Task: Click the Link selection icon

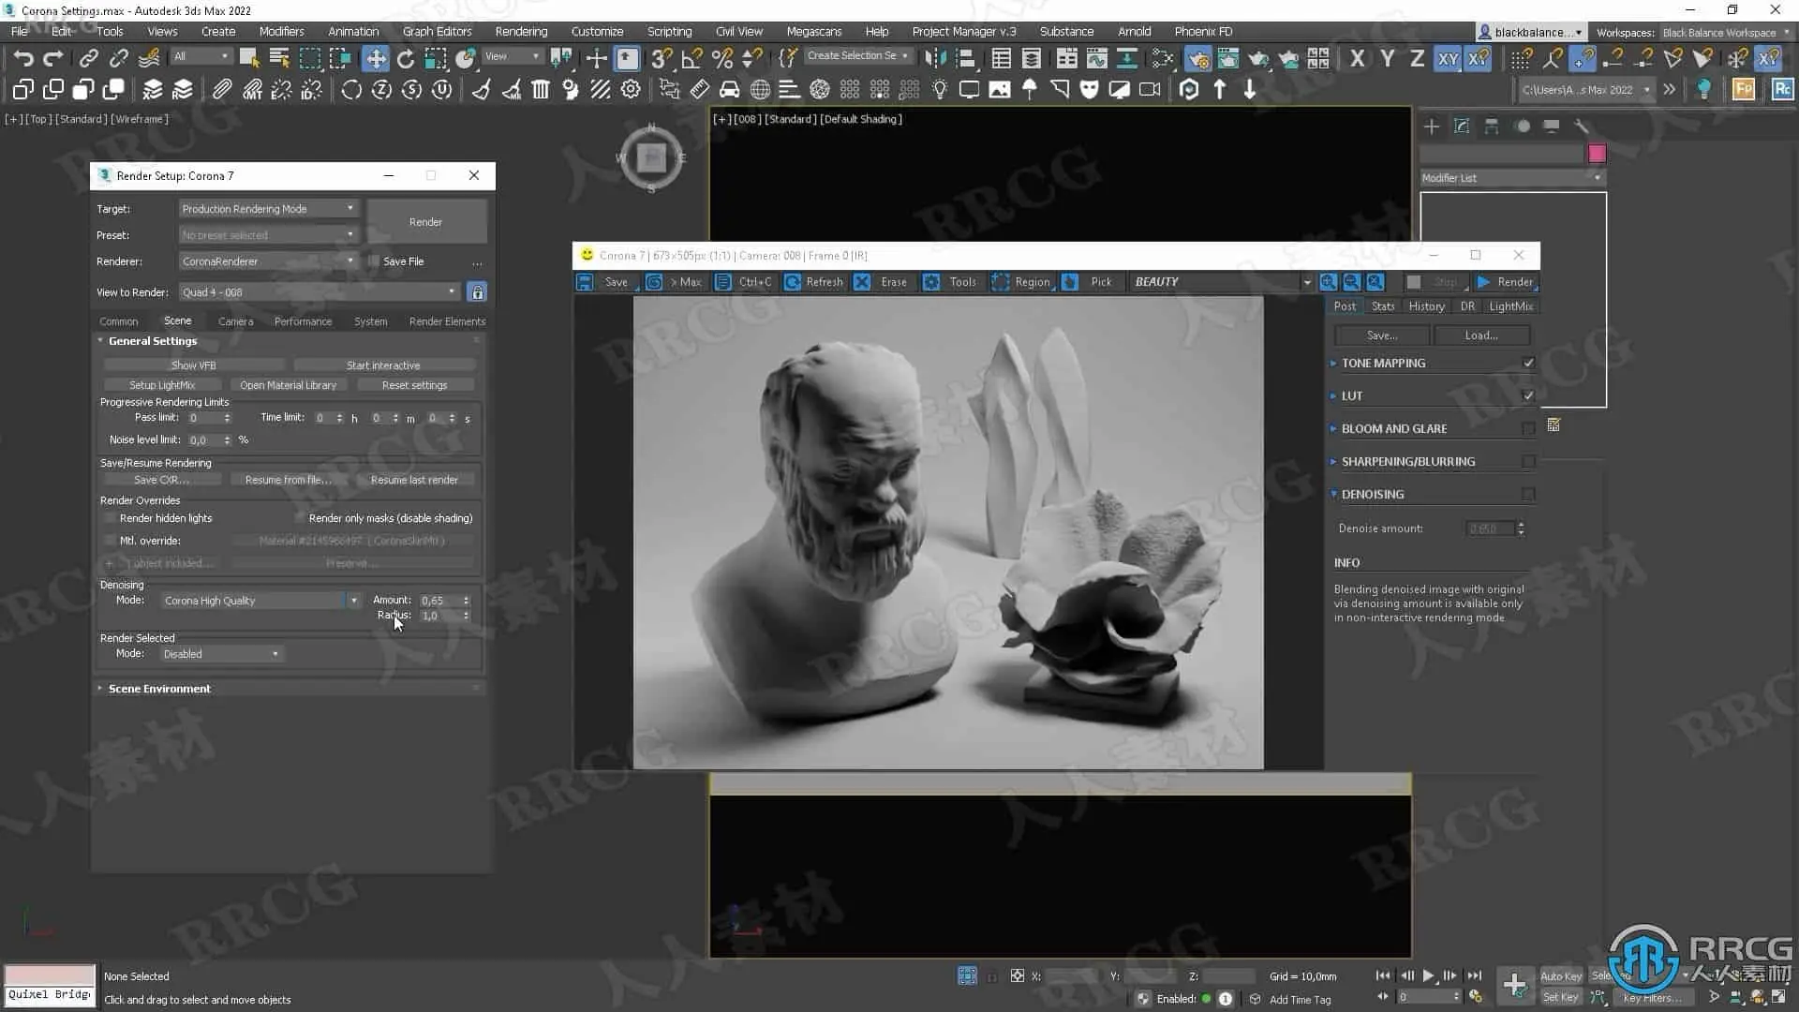Action: pyautogui.click(x=88, y=59)
